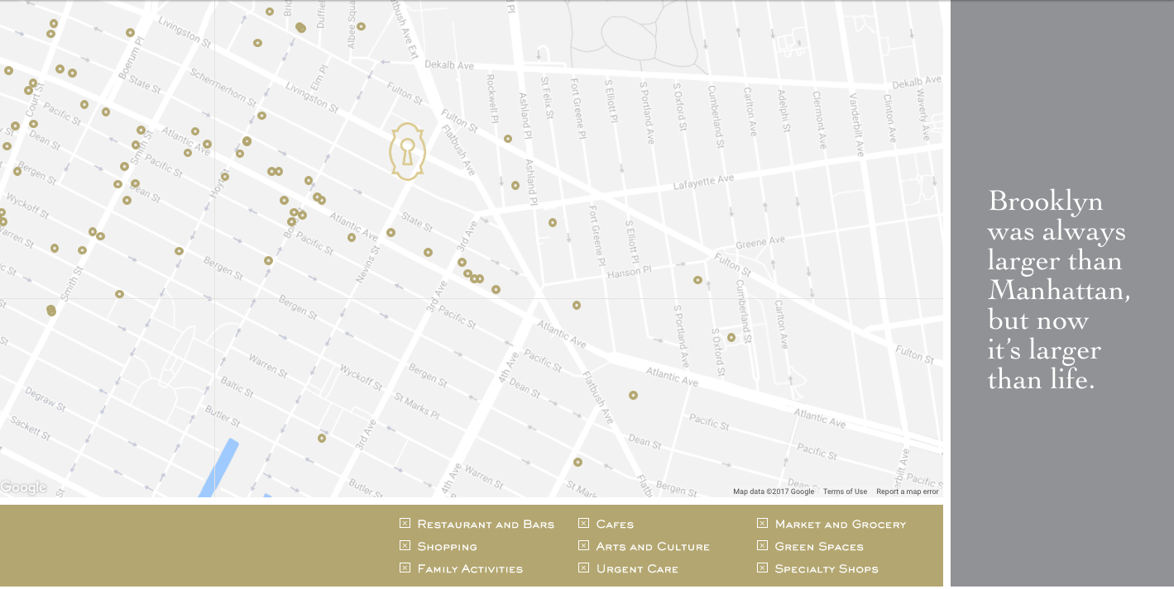Select the marker on Ashland Pl below Fulton St
The image size is (1174, 589).
(515, 185)
